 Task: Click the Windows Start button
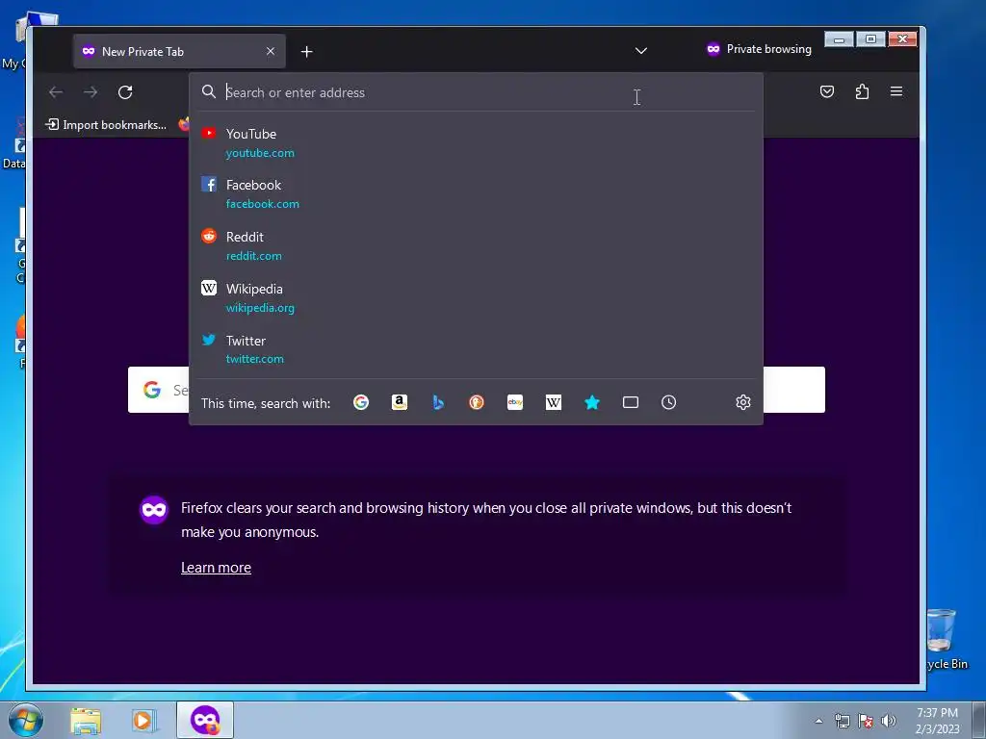coord(26,720)
